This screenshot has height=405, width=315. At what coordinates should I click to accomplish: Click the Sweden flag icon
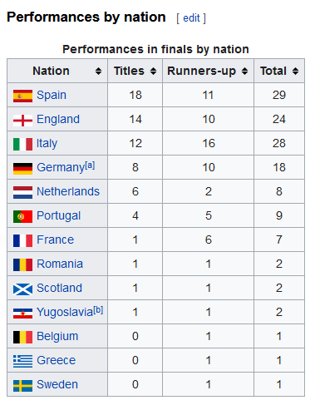pyautogui.click(x=22, y=386)
